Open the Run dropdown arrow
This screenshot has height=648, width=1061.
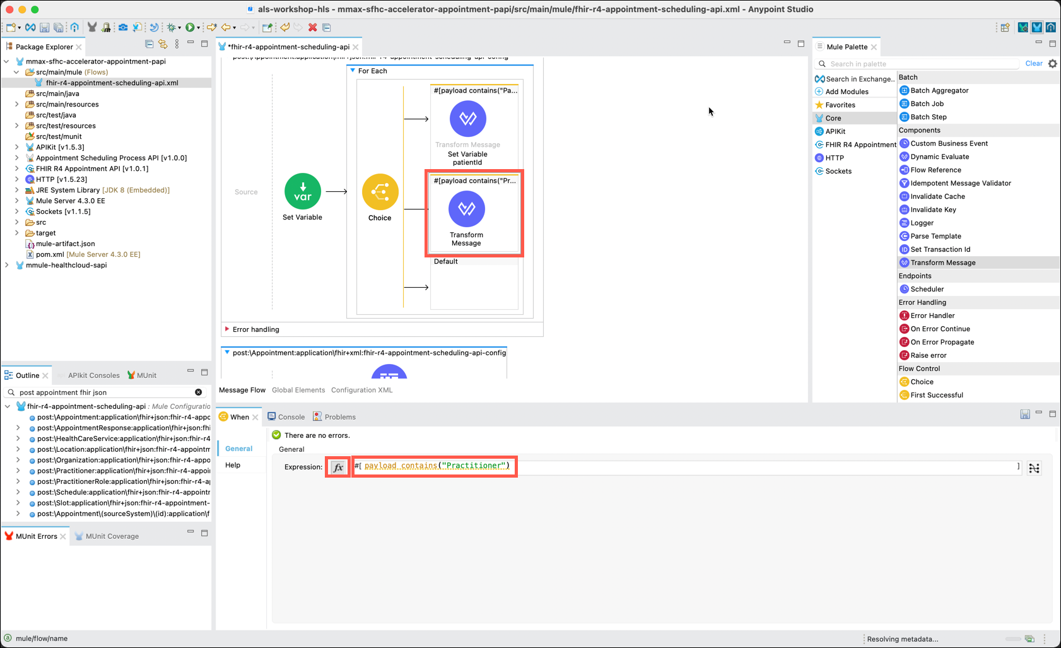pos(198,28)
